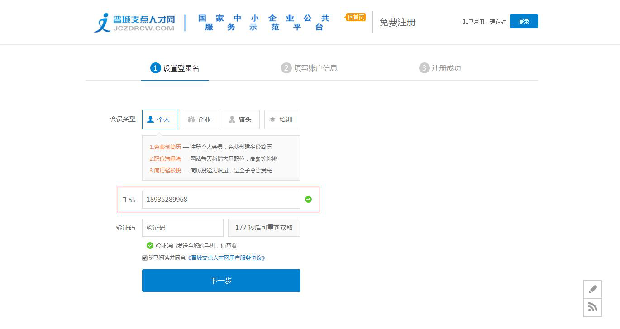Image resolution: width=620 pixels, height=329 pixels.
Task: Toggle the 我已阅读并同意 agreement checkbox
Action: point(145,258)
